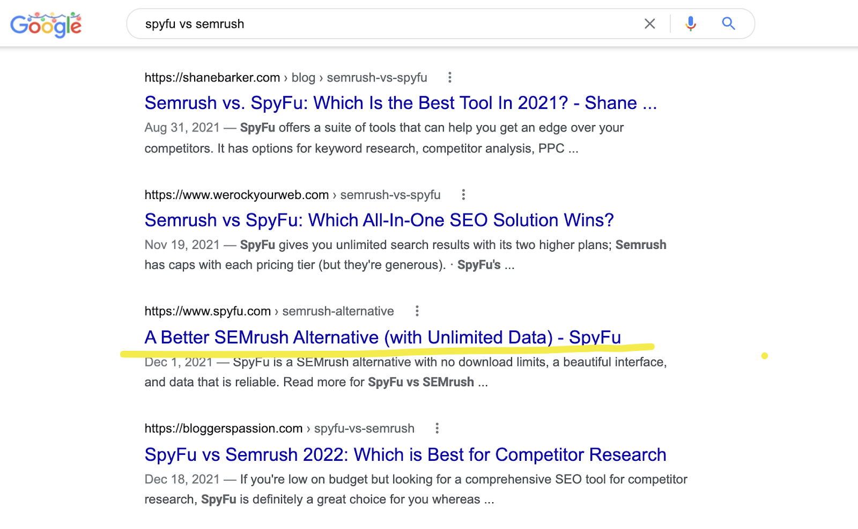
Task: Clear the search query using the X icon
Action: pyautogui.click(x=650, y=24)
